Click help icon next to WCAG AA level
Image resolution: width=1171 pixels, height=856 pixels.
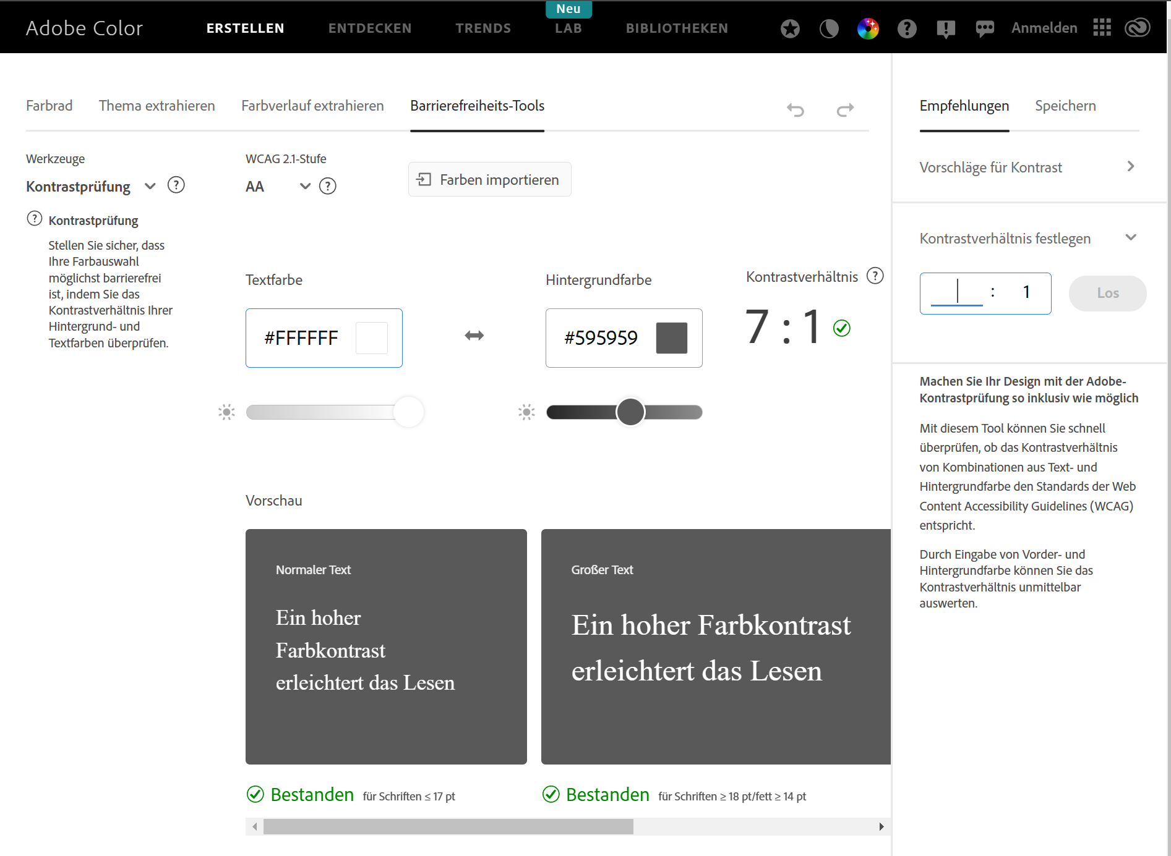[327, 186]
